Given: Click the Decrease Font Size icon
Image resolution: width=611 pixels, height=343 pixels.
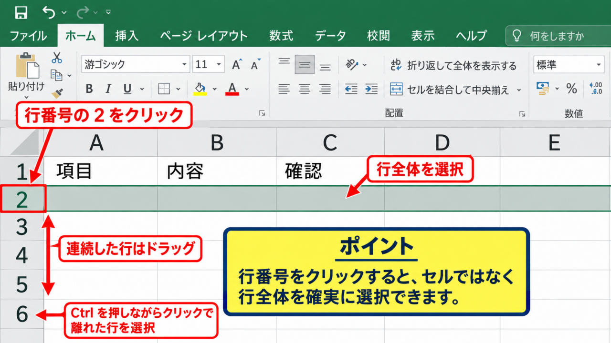Looking at the screenshot, I should [256, 64].
